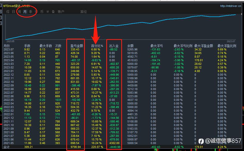
Task: Click total profit value 9706.94
Action: (76, 147)
